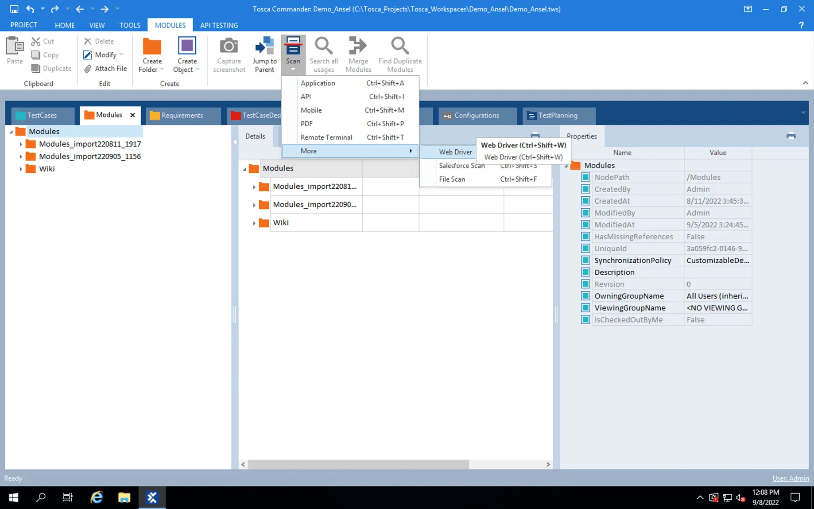Click the print icon in Properties panel
Image resolution: width=814 pixels, height=509 pixels.
791,136
